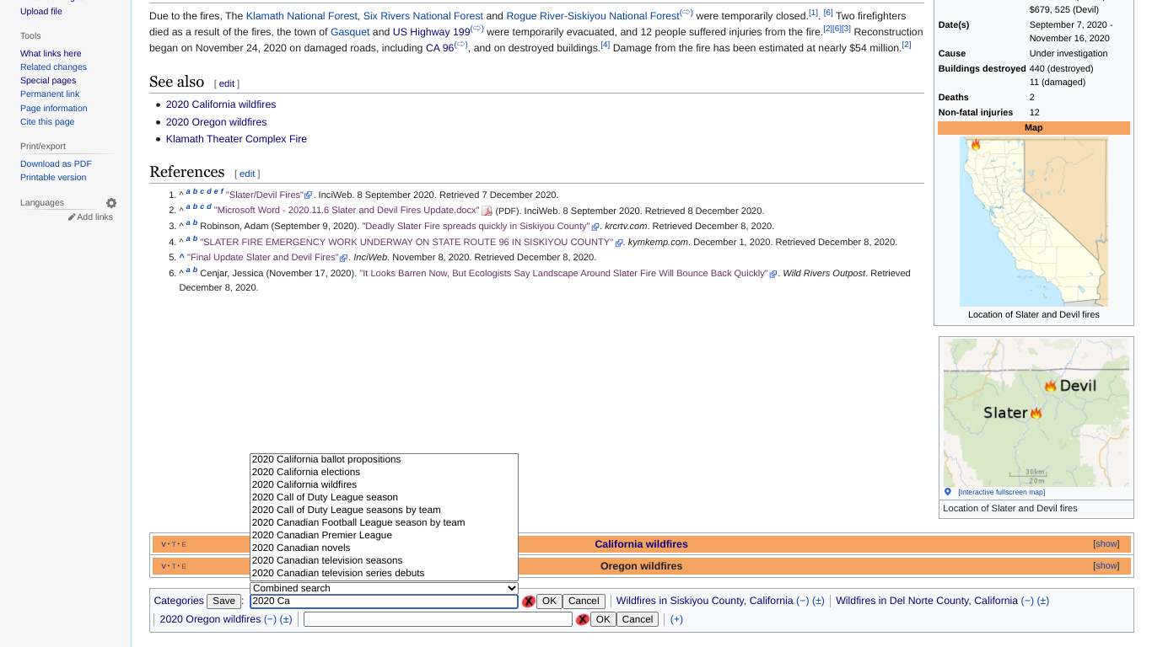Open Six Rivers National Forest link

(423, 16)
